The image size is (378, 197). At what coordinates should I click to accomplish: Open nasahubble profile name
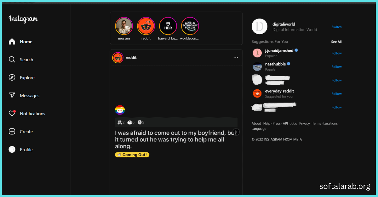pos(275,64)
